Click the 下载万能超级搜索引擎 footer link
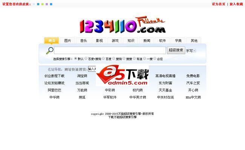The width and height of the screenshot is (245, 150). tap(122, 117)
